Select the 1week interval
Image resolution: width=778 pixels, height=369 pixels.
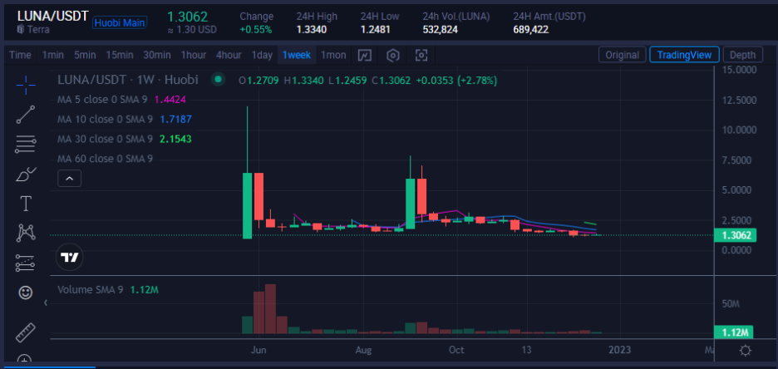click(296, 55)
